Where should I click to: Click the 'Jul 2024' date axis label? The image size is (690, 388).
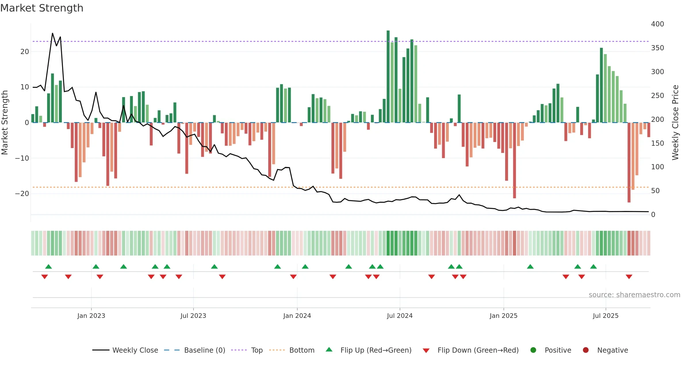400,316
